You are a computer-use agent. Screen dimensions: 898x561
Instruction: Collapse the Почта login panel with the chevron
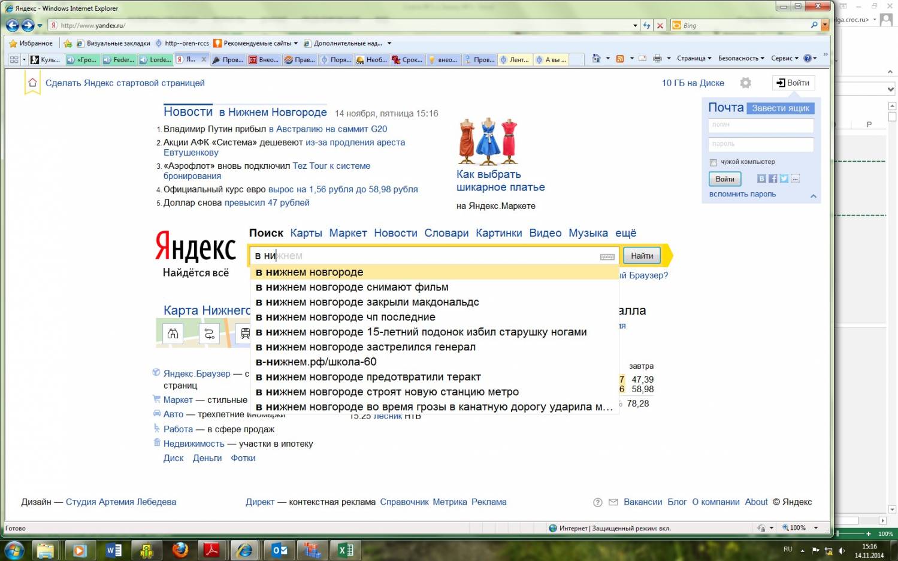[x=814, y=196]
